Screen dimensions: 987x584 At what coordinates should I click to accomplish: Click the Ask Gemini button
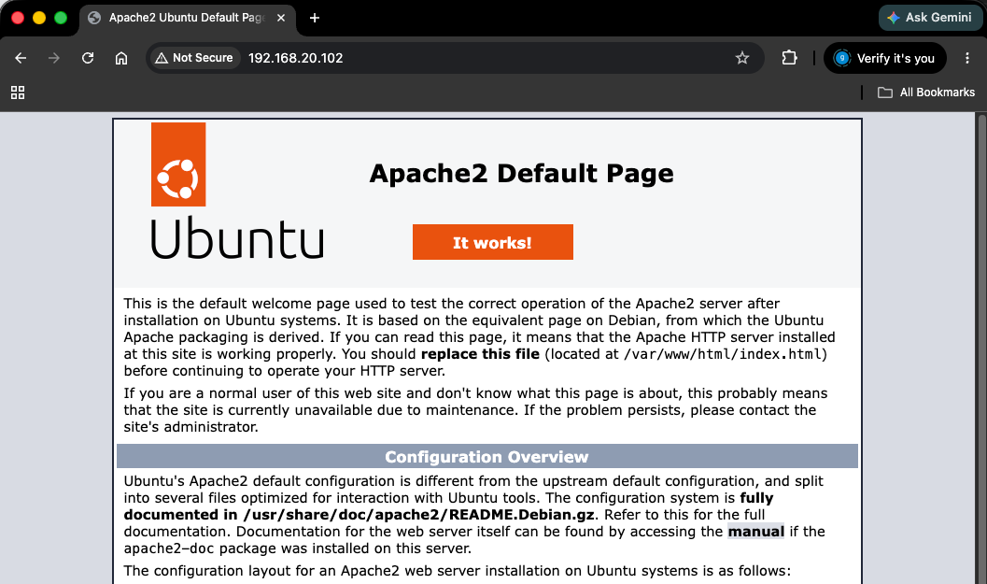coord(930,18)
